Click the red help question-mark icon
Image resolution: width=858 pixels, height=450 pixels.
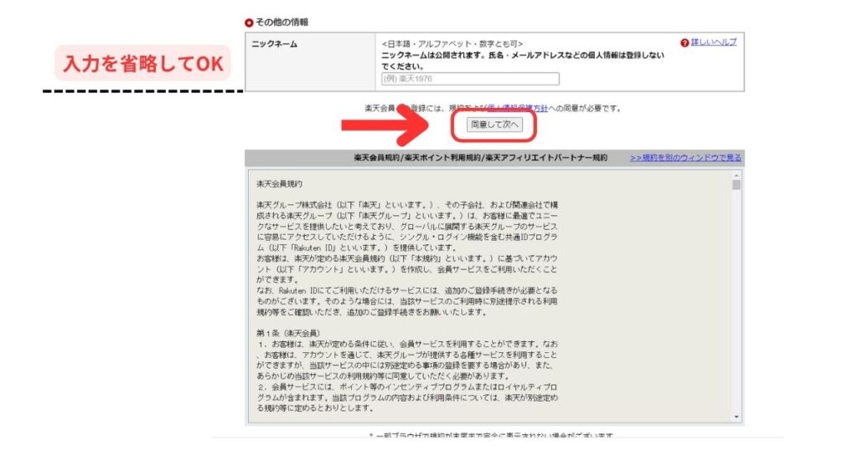pos(685,43)
